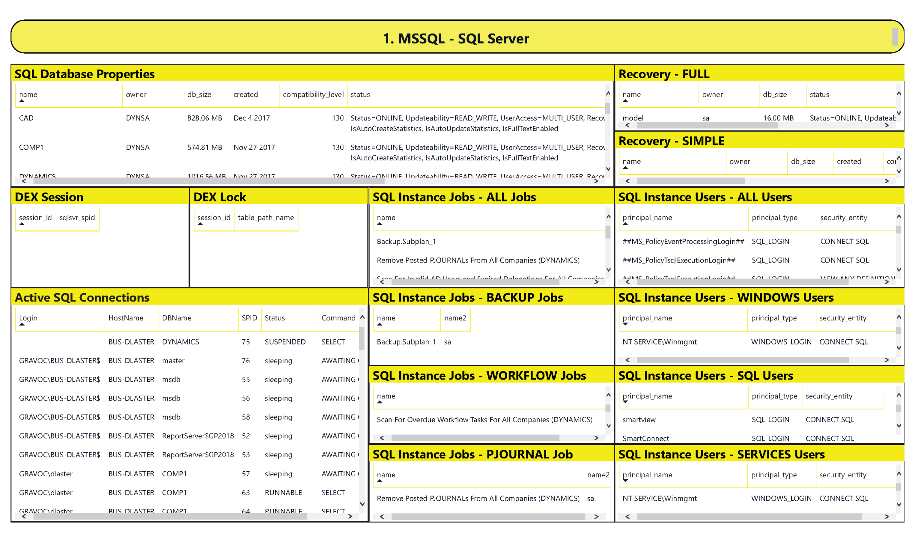The image size is (915, 542).
Task: Click horizontal scrollbar in SQL Database Properties
Action: coord(208,181)
